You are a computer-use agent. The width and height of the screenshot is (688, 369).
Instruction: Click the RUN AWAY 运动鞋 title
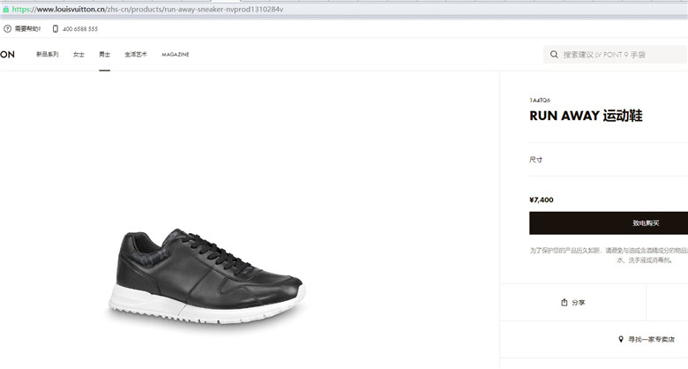click(586, 116)
